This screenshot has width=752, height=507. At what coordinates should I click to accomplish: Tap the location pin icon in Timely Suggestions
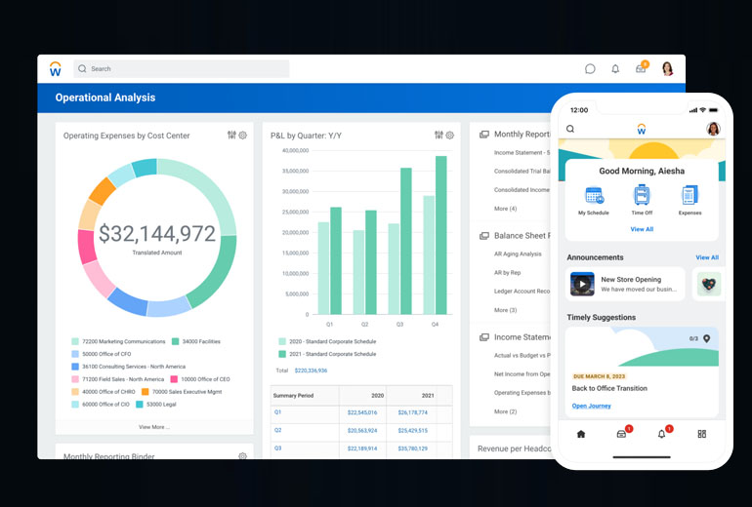pyautogui.click(x=706, y=338)
